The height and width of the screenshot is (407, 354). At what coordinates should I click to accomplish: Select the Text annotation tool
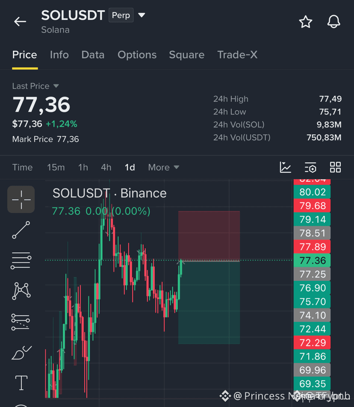21,383
